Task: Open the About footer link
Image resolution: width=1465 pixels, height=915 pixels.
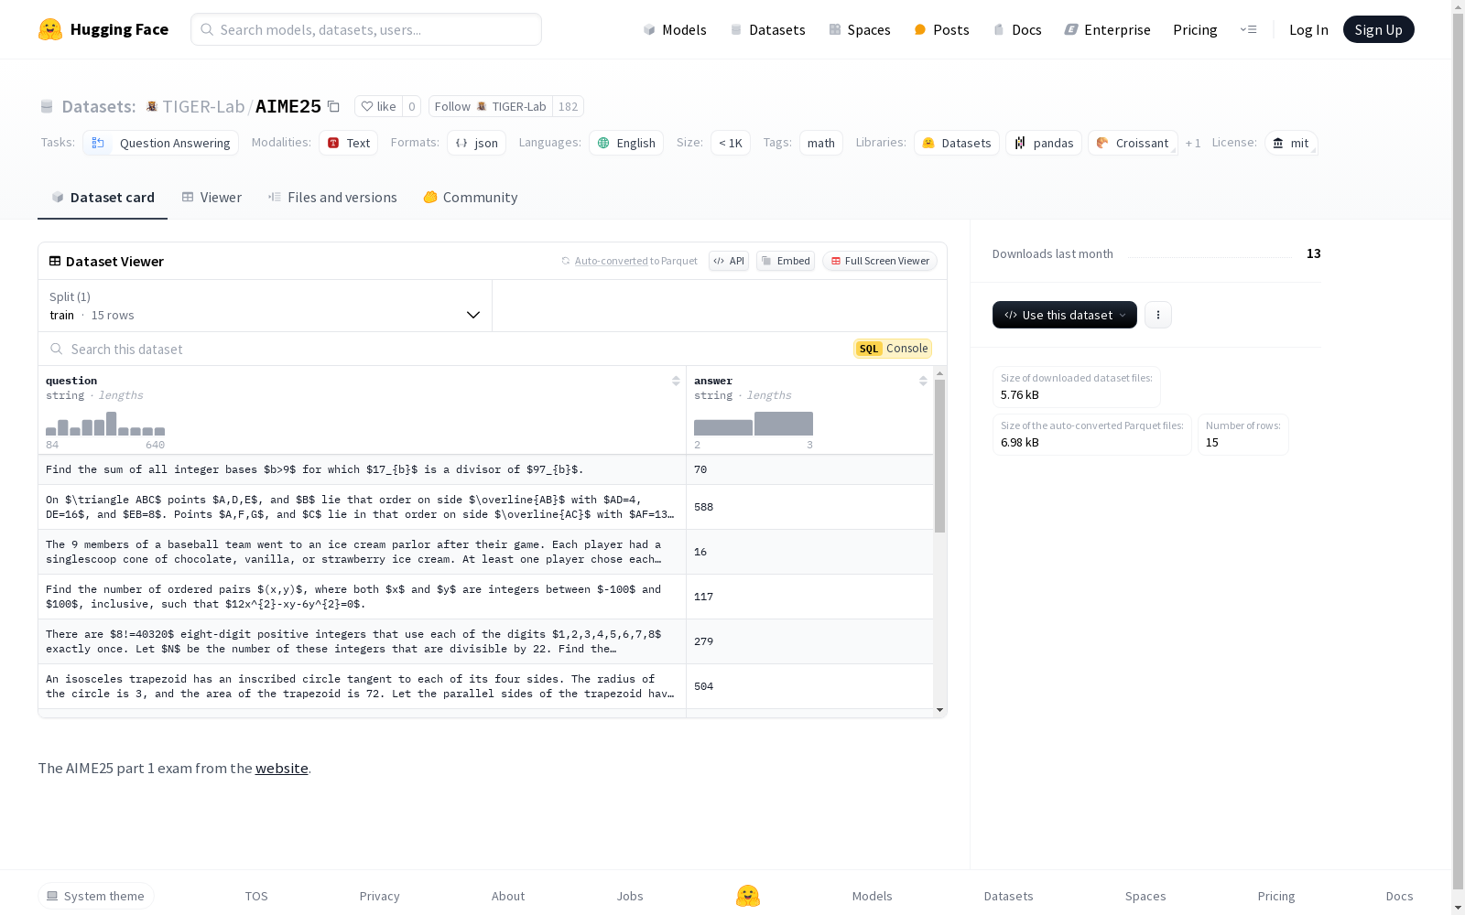Action: [x=508, y=896]
